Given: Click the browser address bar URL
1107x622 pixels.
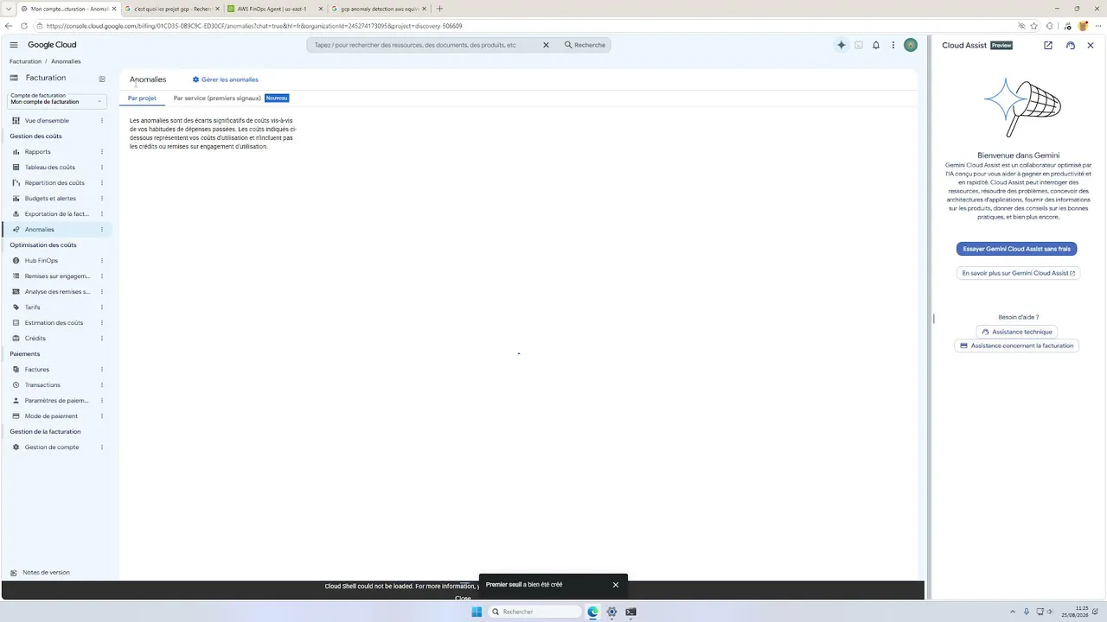Looking at the screenshot, I should pos(254,26).
